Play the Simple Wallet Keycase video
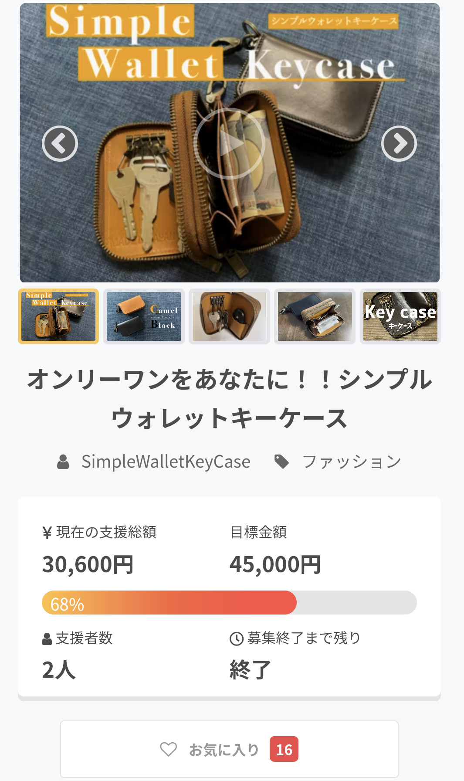The image size is (464, 781). [x=229, y=143]
